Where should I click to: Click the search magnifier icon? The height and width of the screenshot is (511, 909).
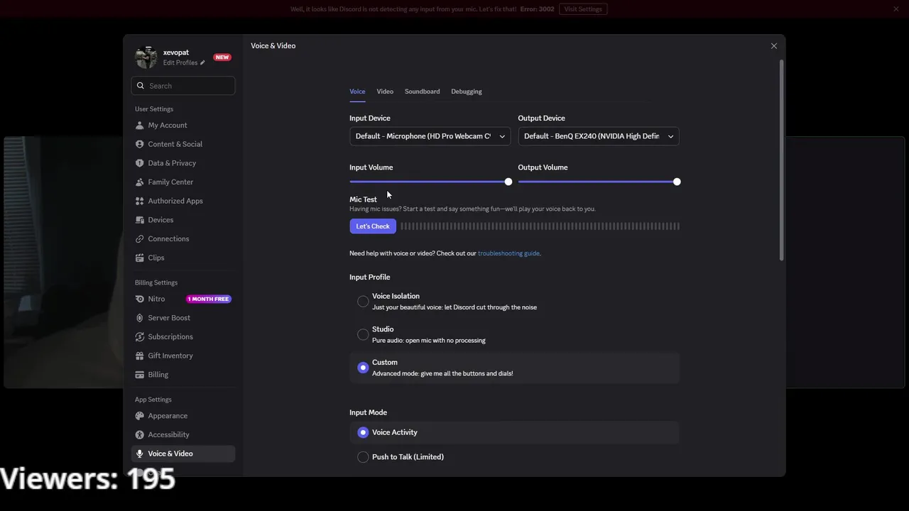[x=141, y=86]
